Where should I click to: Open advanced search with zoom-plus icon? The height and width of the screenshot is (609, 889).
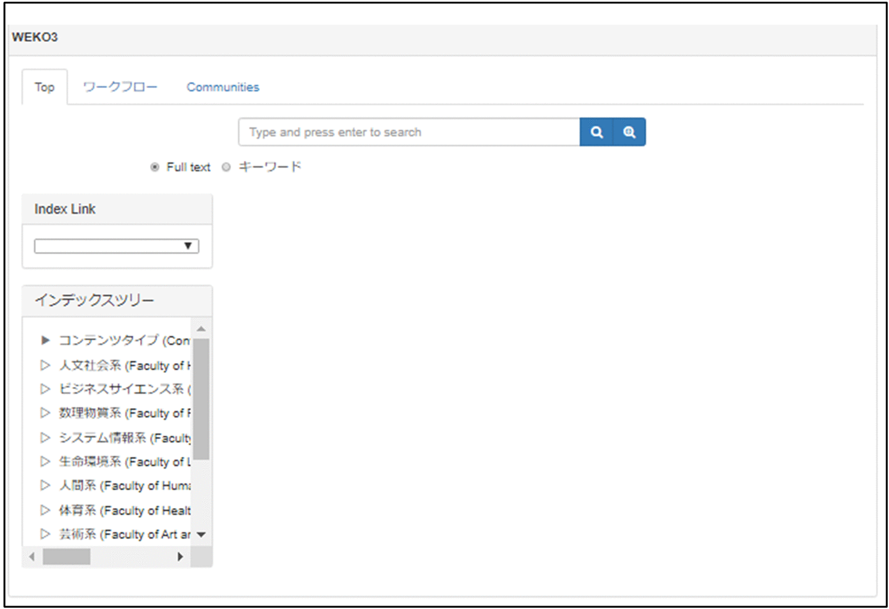click(629, 133)
